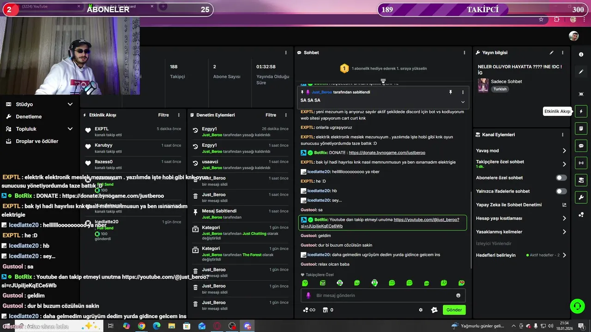Image resolution: width=591 pixels, height=332 pixels.
Task: Toggle Yalnızca ifadelerle sohbet switch
Action: point(561,191)
